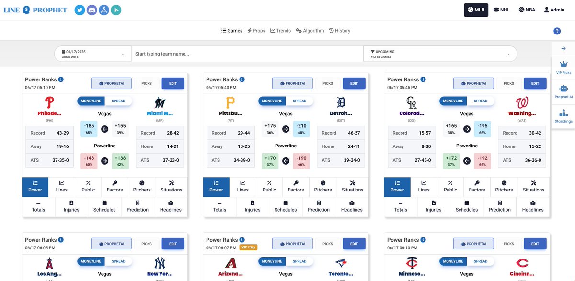575x281 pixels.
Task: Click New York Yankees team logo
Action: (x=160, y=263)
